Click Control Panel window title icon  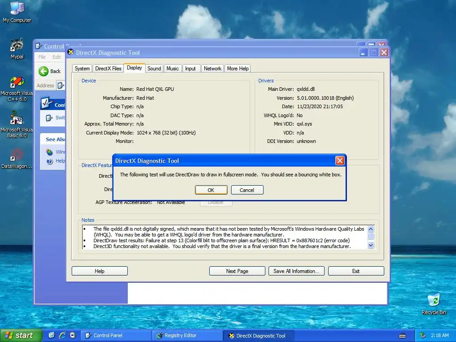click(x=39, y=46)
